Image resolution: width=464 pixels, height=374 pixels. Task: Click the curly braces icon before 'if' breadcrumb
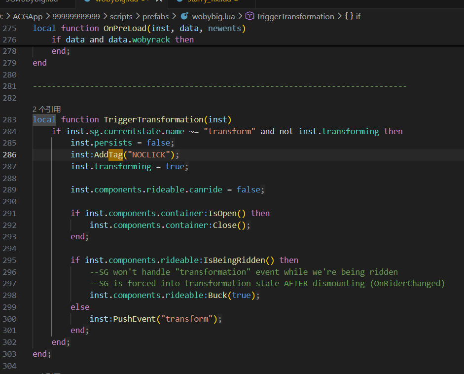point(349,16)
